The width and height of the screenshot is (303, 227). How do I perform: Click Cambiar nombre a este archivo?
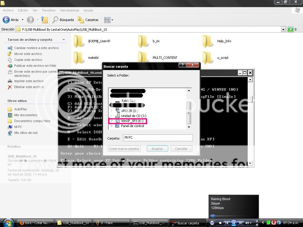(x=36, y=48)
